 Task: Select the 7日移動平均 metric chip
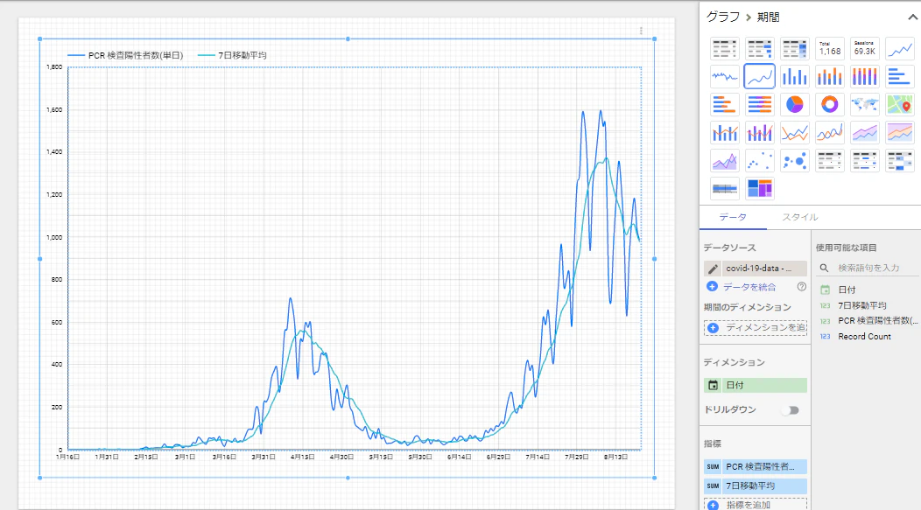coord(756,486)
